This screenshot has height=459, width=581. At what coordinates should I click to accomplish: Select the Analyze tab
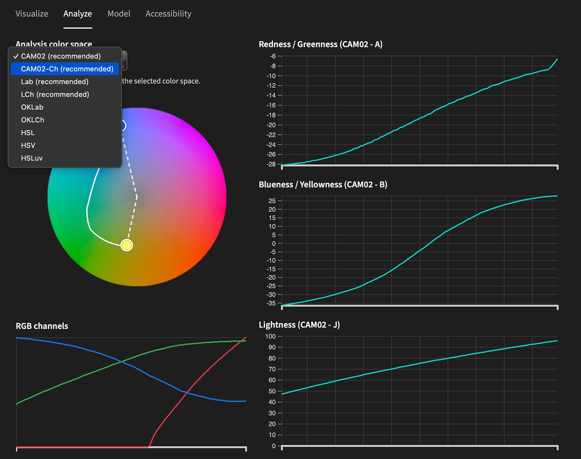coord(77,14)
